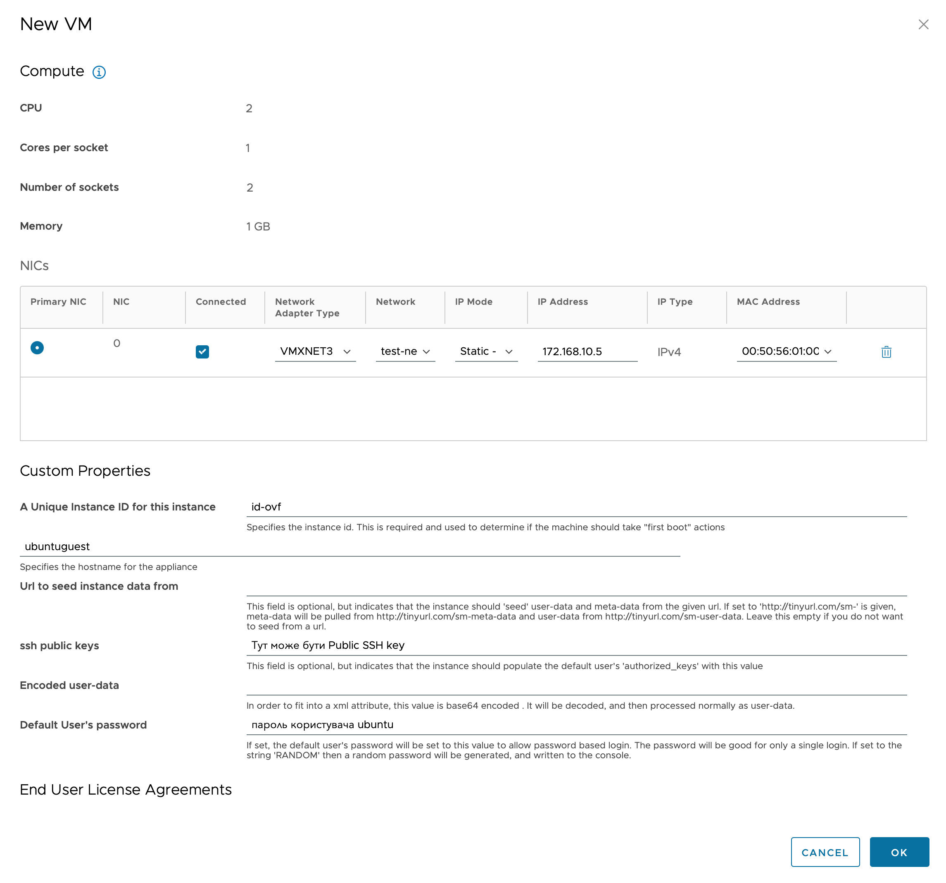This screenshot has width=946, height=883.
Task: Click the Memory value 1 GB
Action: point(258,226)
